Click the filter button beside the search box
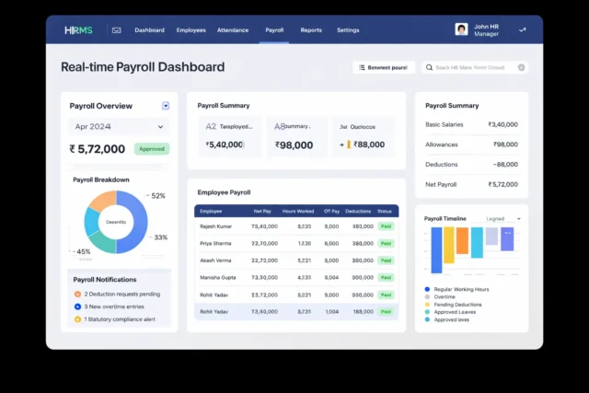The width and height of the screenshot is (589, 393). tap(384, 67)
